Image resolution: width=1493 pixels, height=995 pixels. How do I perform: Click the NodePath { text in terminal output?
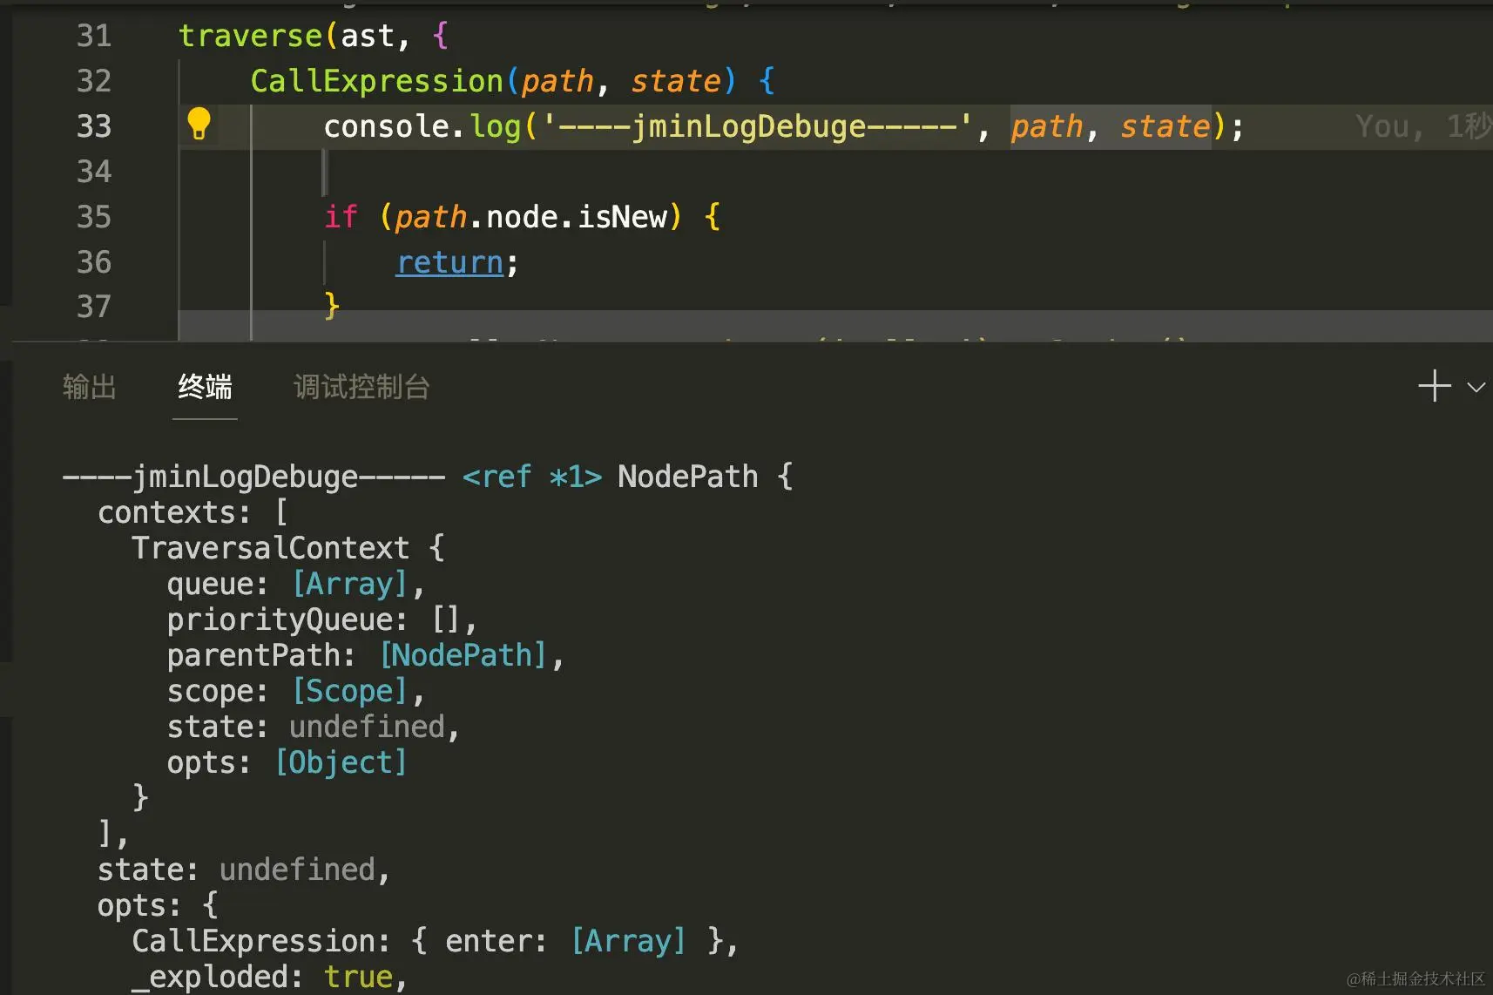coord(705,477)
